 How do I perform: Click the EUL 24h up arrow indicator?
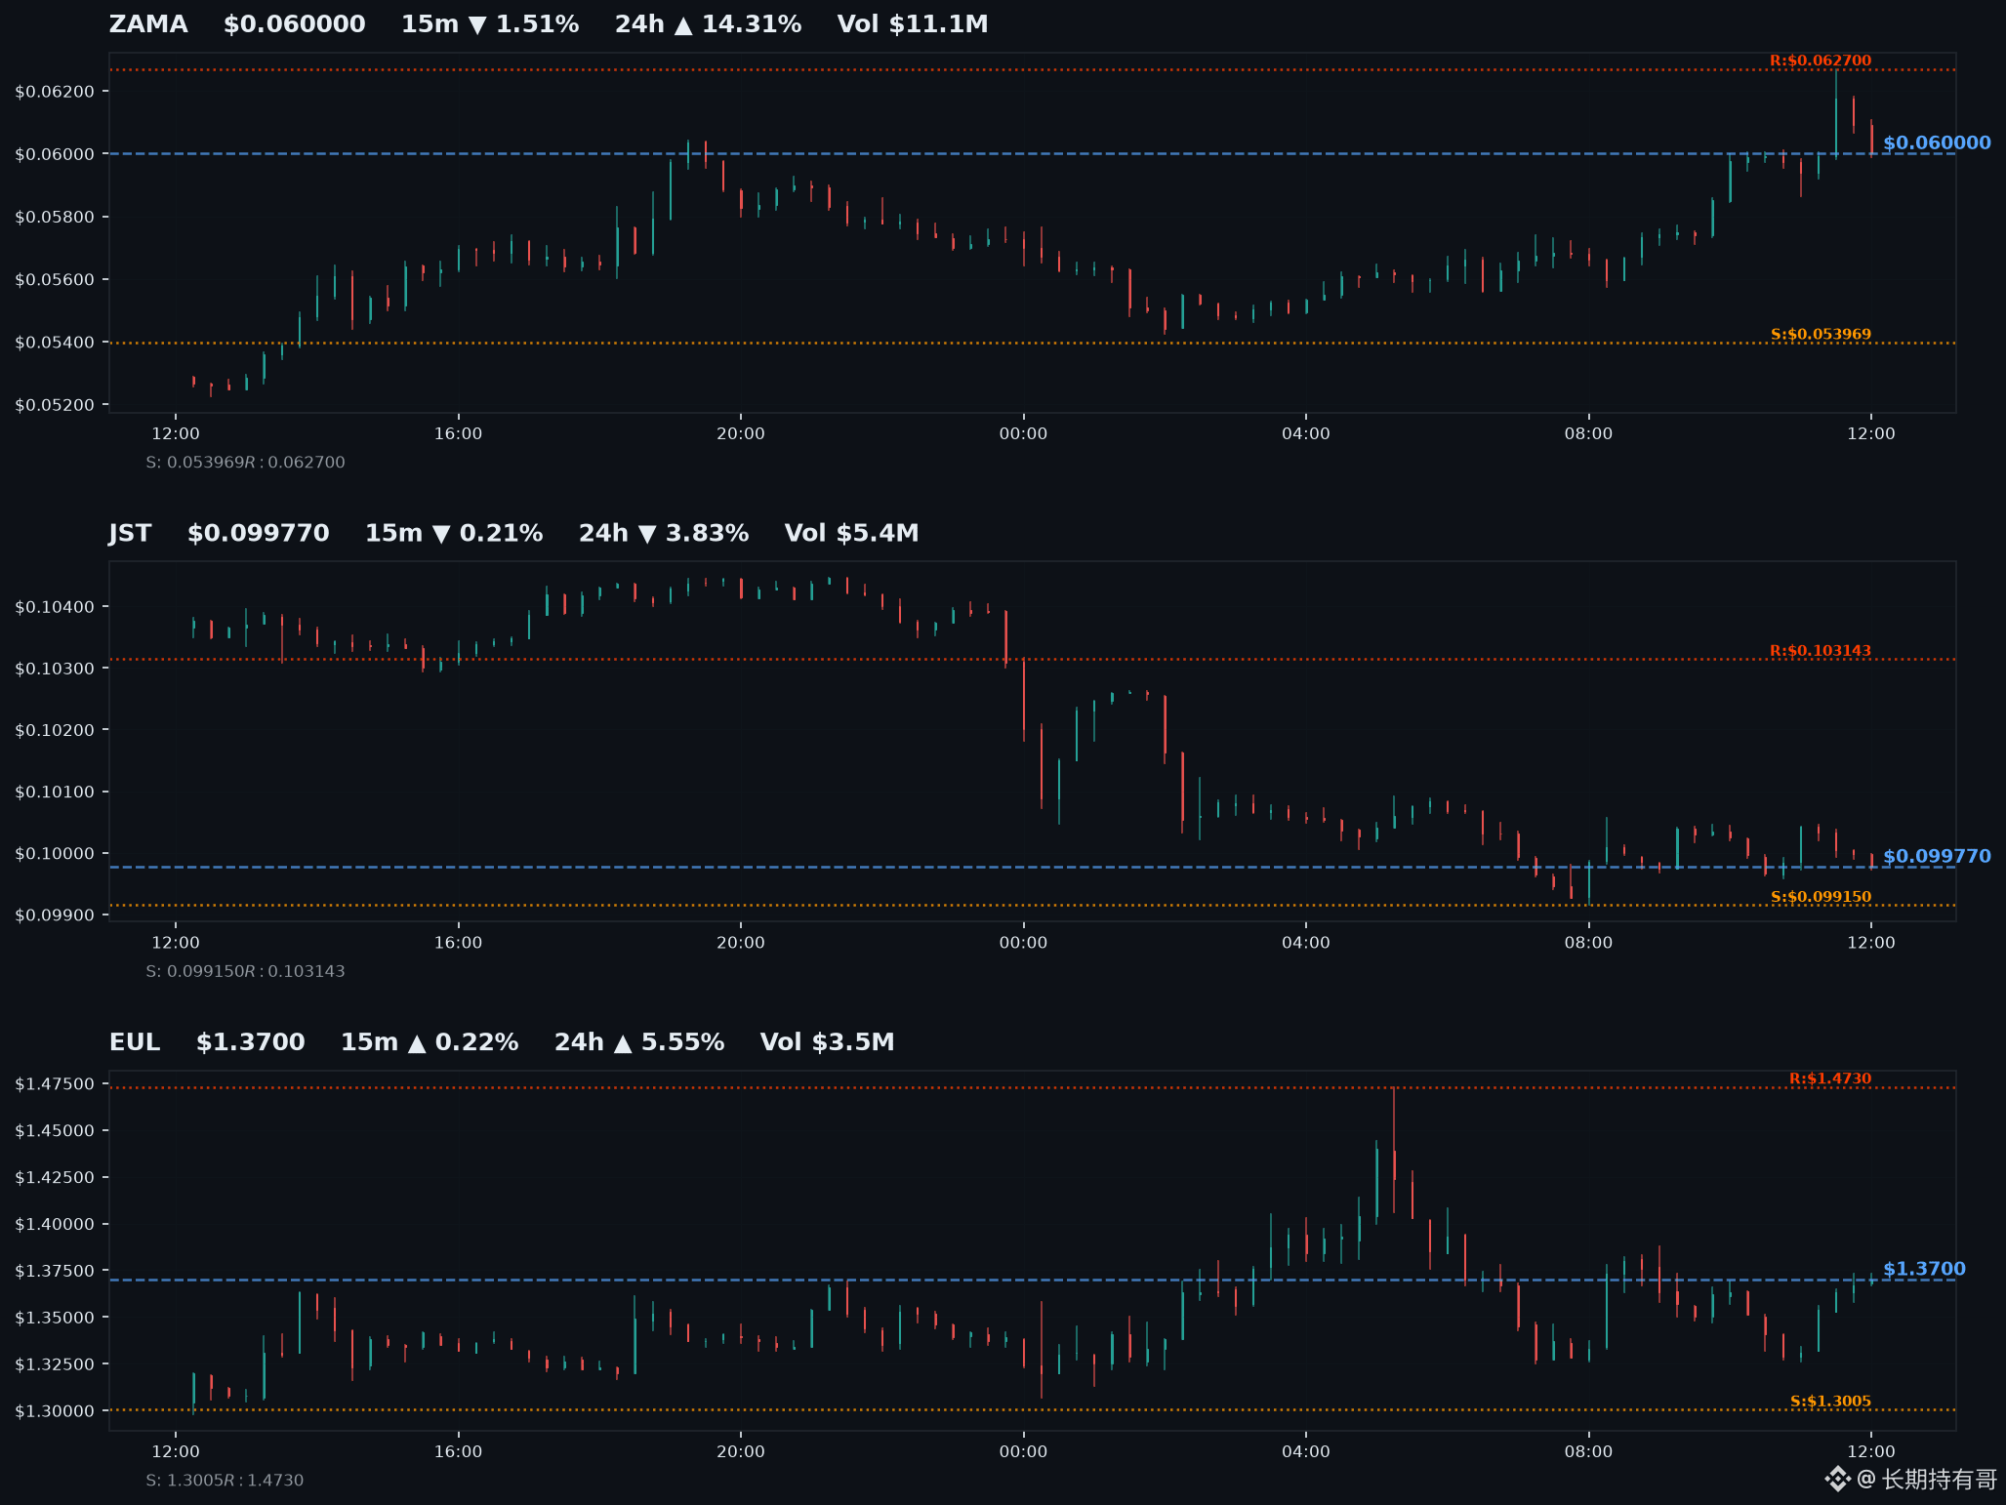623,1043
